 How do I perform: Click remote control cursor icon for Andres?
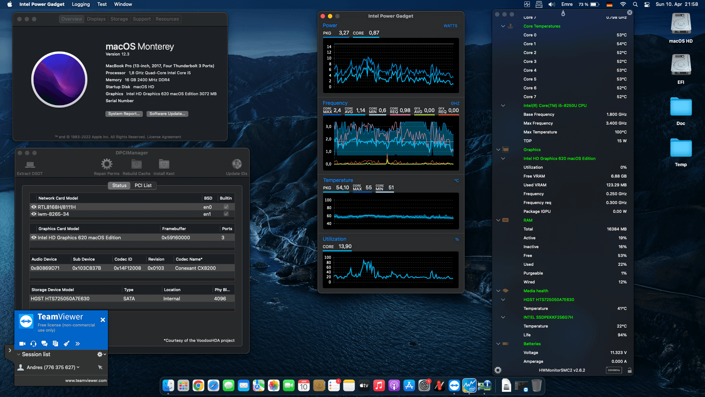pos(100,367)
